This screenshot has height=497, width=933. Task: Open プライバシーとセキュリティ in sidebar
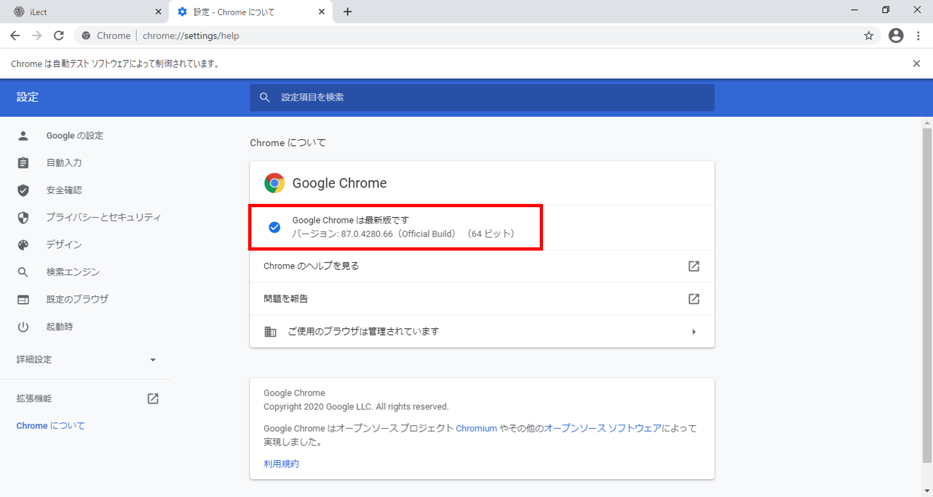point(103,217)
